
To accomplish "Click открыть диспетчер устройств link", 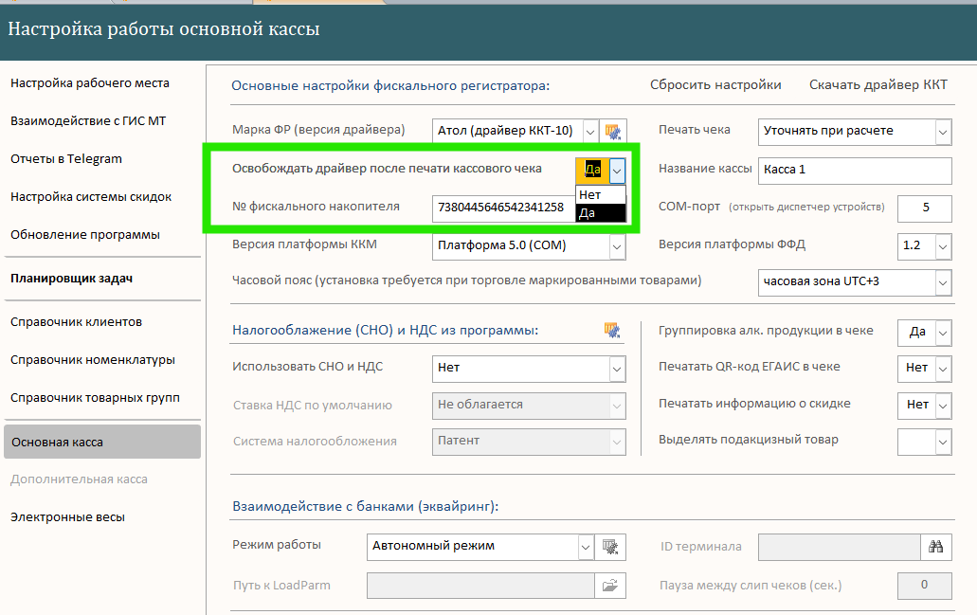I will pos(806,207).
